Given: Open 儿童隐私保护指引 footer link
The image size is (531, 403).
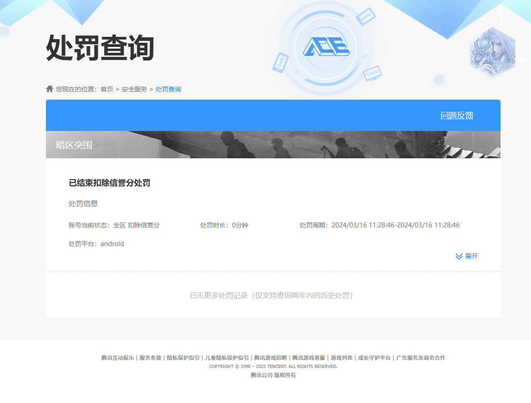Looking at the screenshot, I should (227, 358).
